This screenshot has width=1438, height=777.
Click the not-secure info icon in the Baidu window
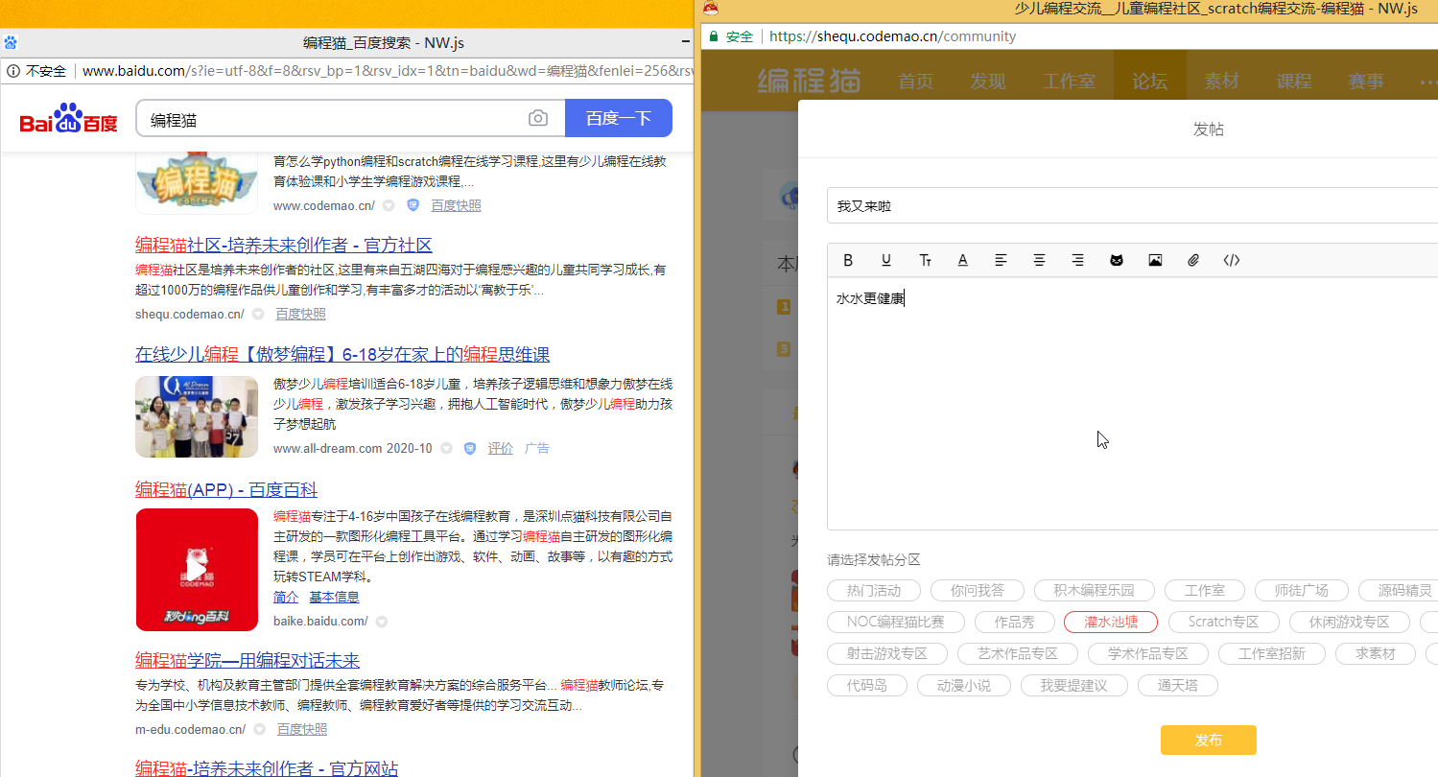coord(12,71)
